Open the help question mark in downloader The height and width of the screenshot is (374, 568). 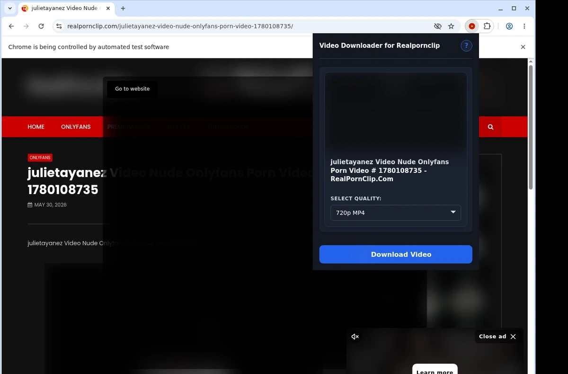466,45
